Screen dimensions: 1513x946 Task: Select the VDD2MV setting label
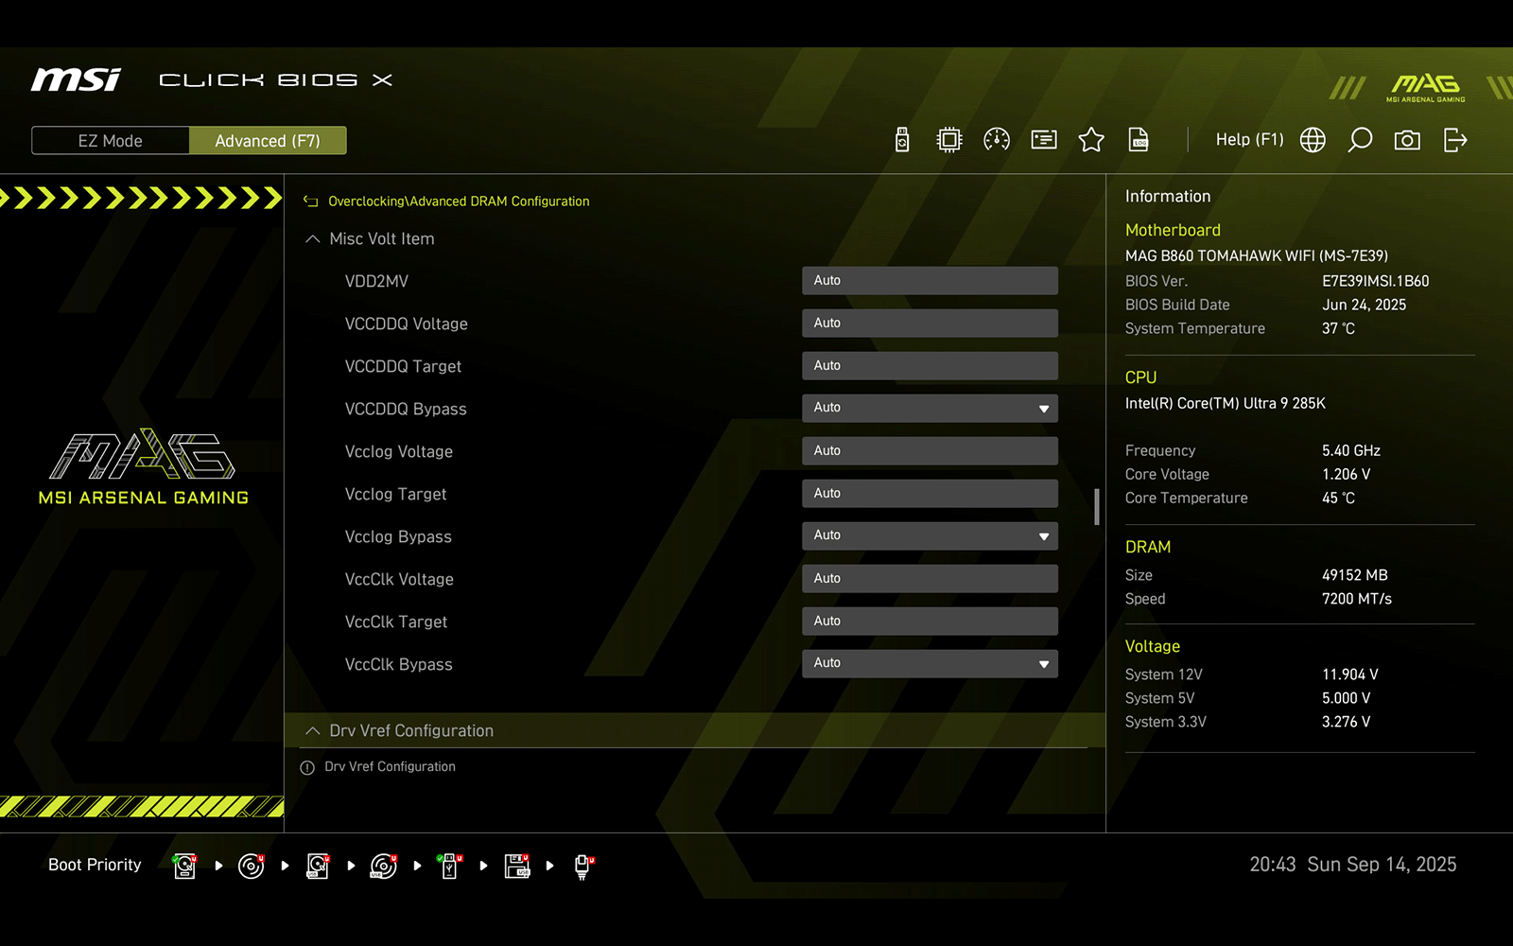coord(376,281)
